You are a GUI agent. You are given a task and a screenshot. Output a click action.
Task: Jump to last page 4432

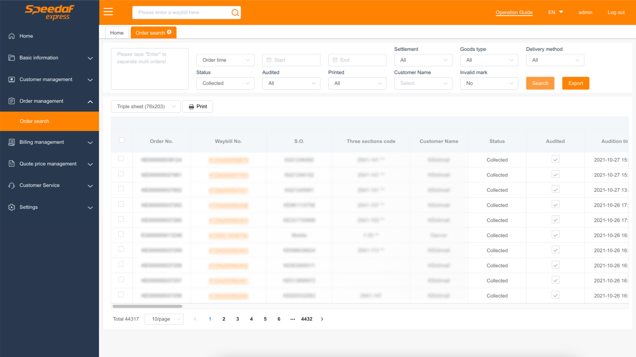click(307, 319)
